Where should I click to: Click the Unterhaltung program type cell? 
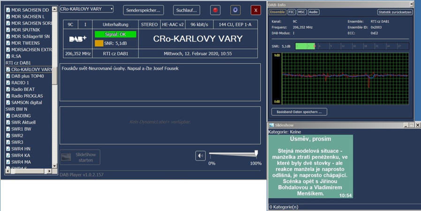(115, 24)
